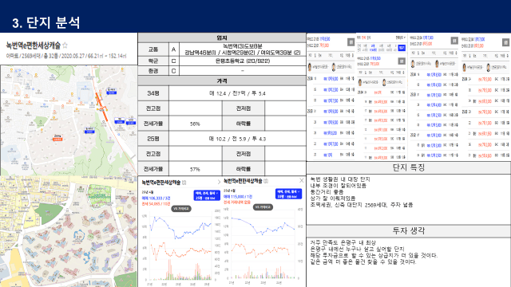
Task: Click the favorite star beside 녹번역e편한세상캐슬 title
Action: coord(65,45)
